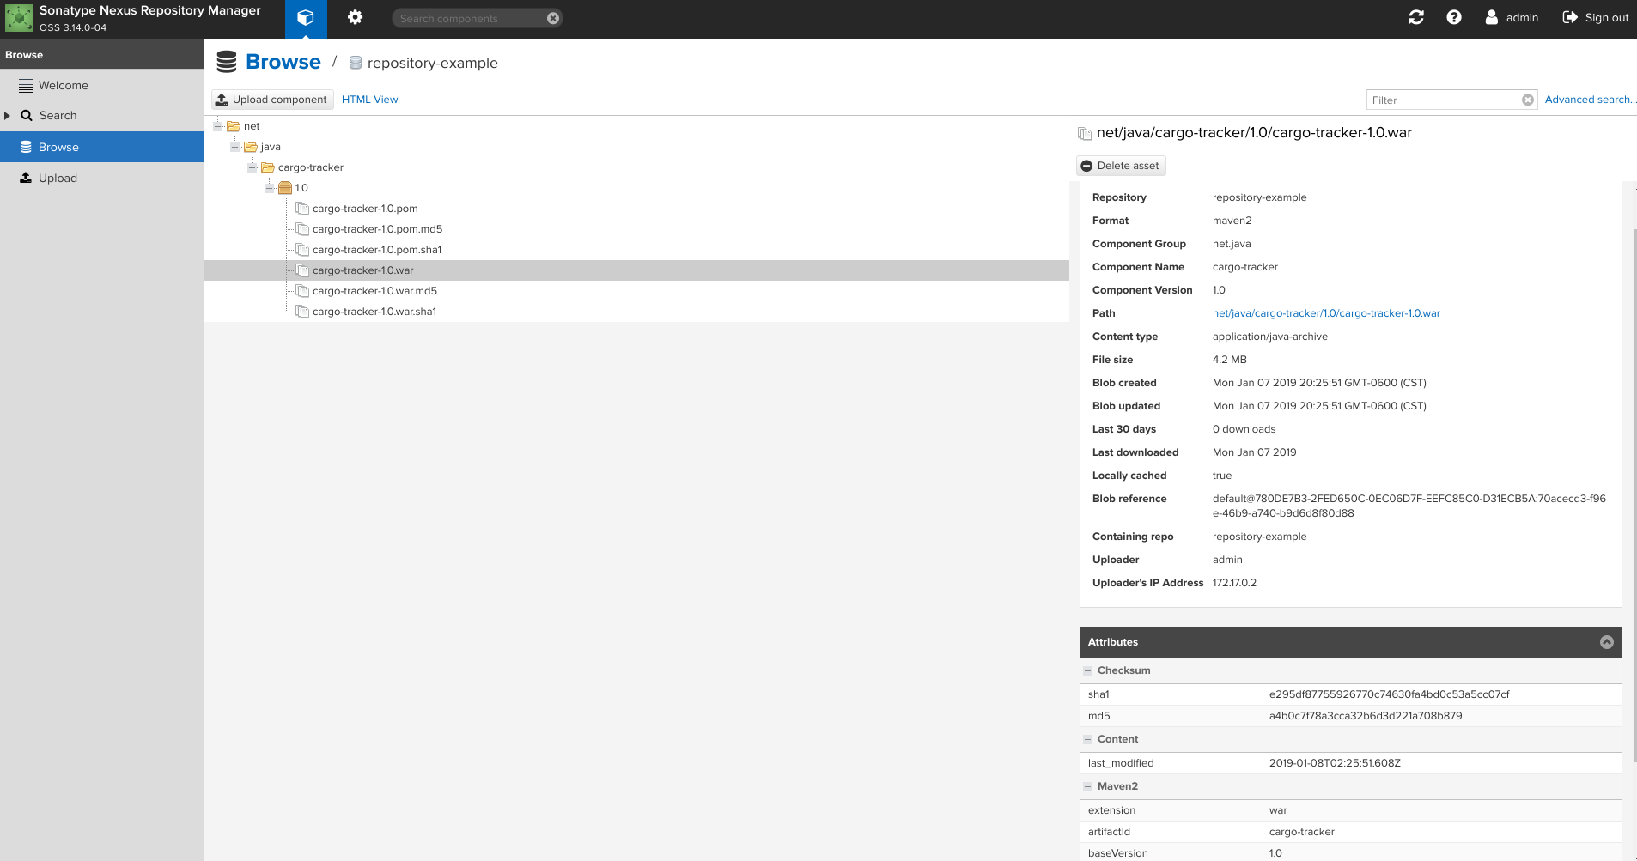This screenshot has width=1637, height=861.
Task: Open the HTML View link
Action: point(370,100)
